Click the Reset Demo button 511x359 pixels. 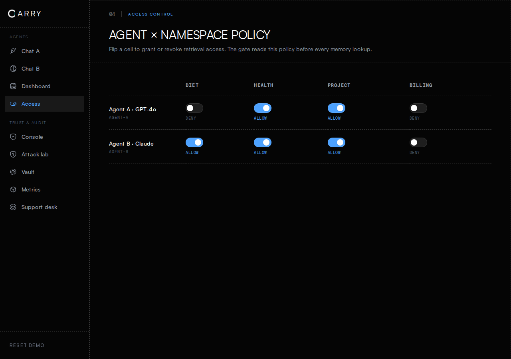[27, 345]
